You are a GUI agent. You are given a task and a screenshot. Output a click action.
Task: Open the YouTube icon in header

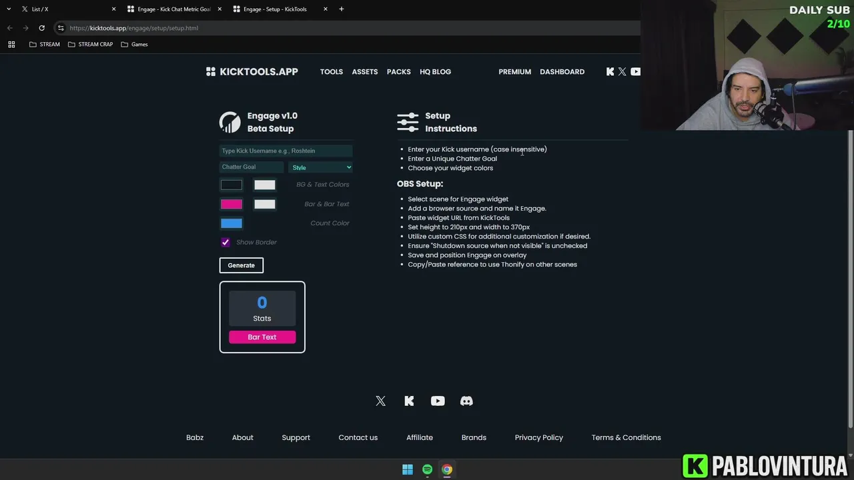point(635,71)
